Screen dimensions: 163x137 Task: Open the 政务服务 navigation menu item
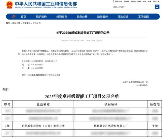tap(102, 17)
